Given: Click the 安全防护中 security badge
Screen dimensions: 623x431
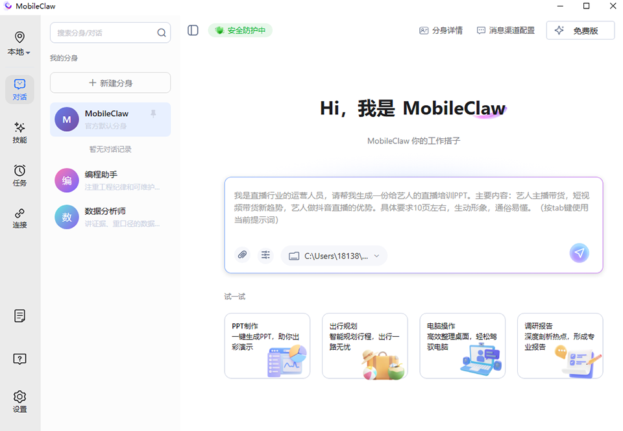Looking at the screenshot, I should 240,31.
